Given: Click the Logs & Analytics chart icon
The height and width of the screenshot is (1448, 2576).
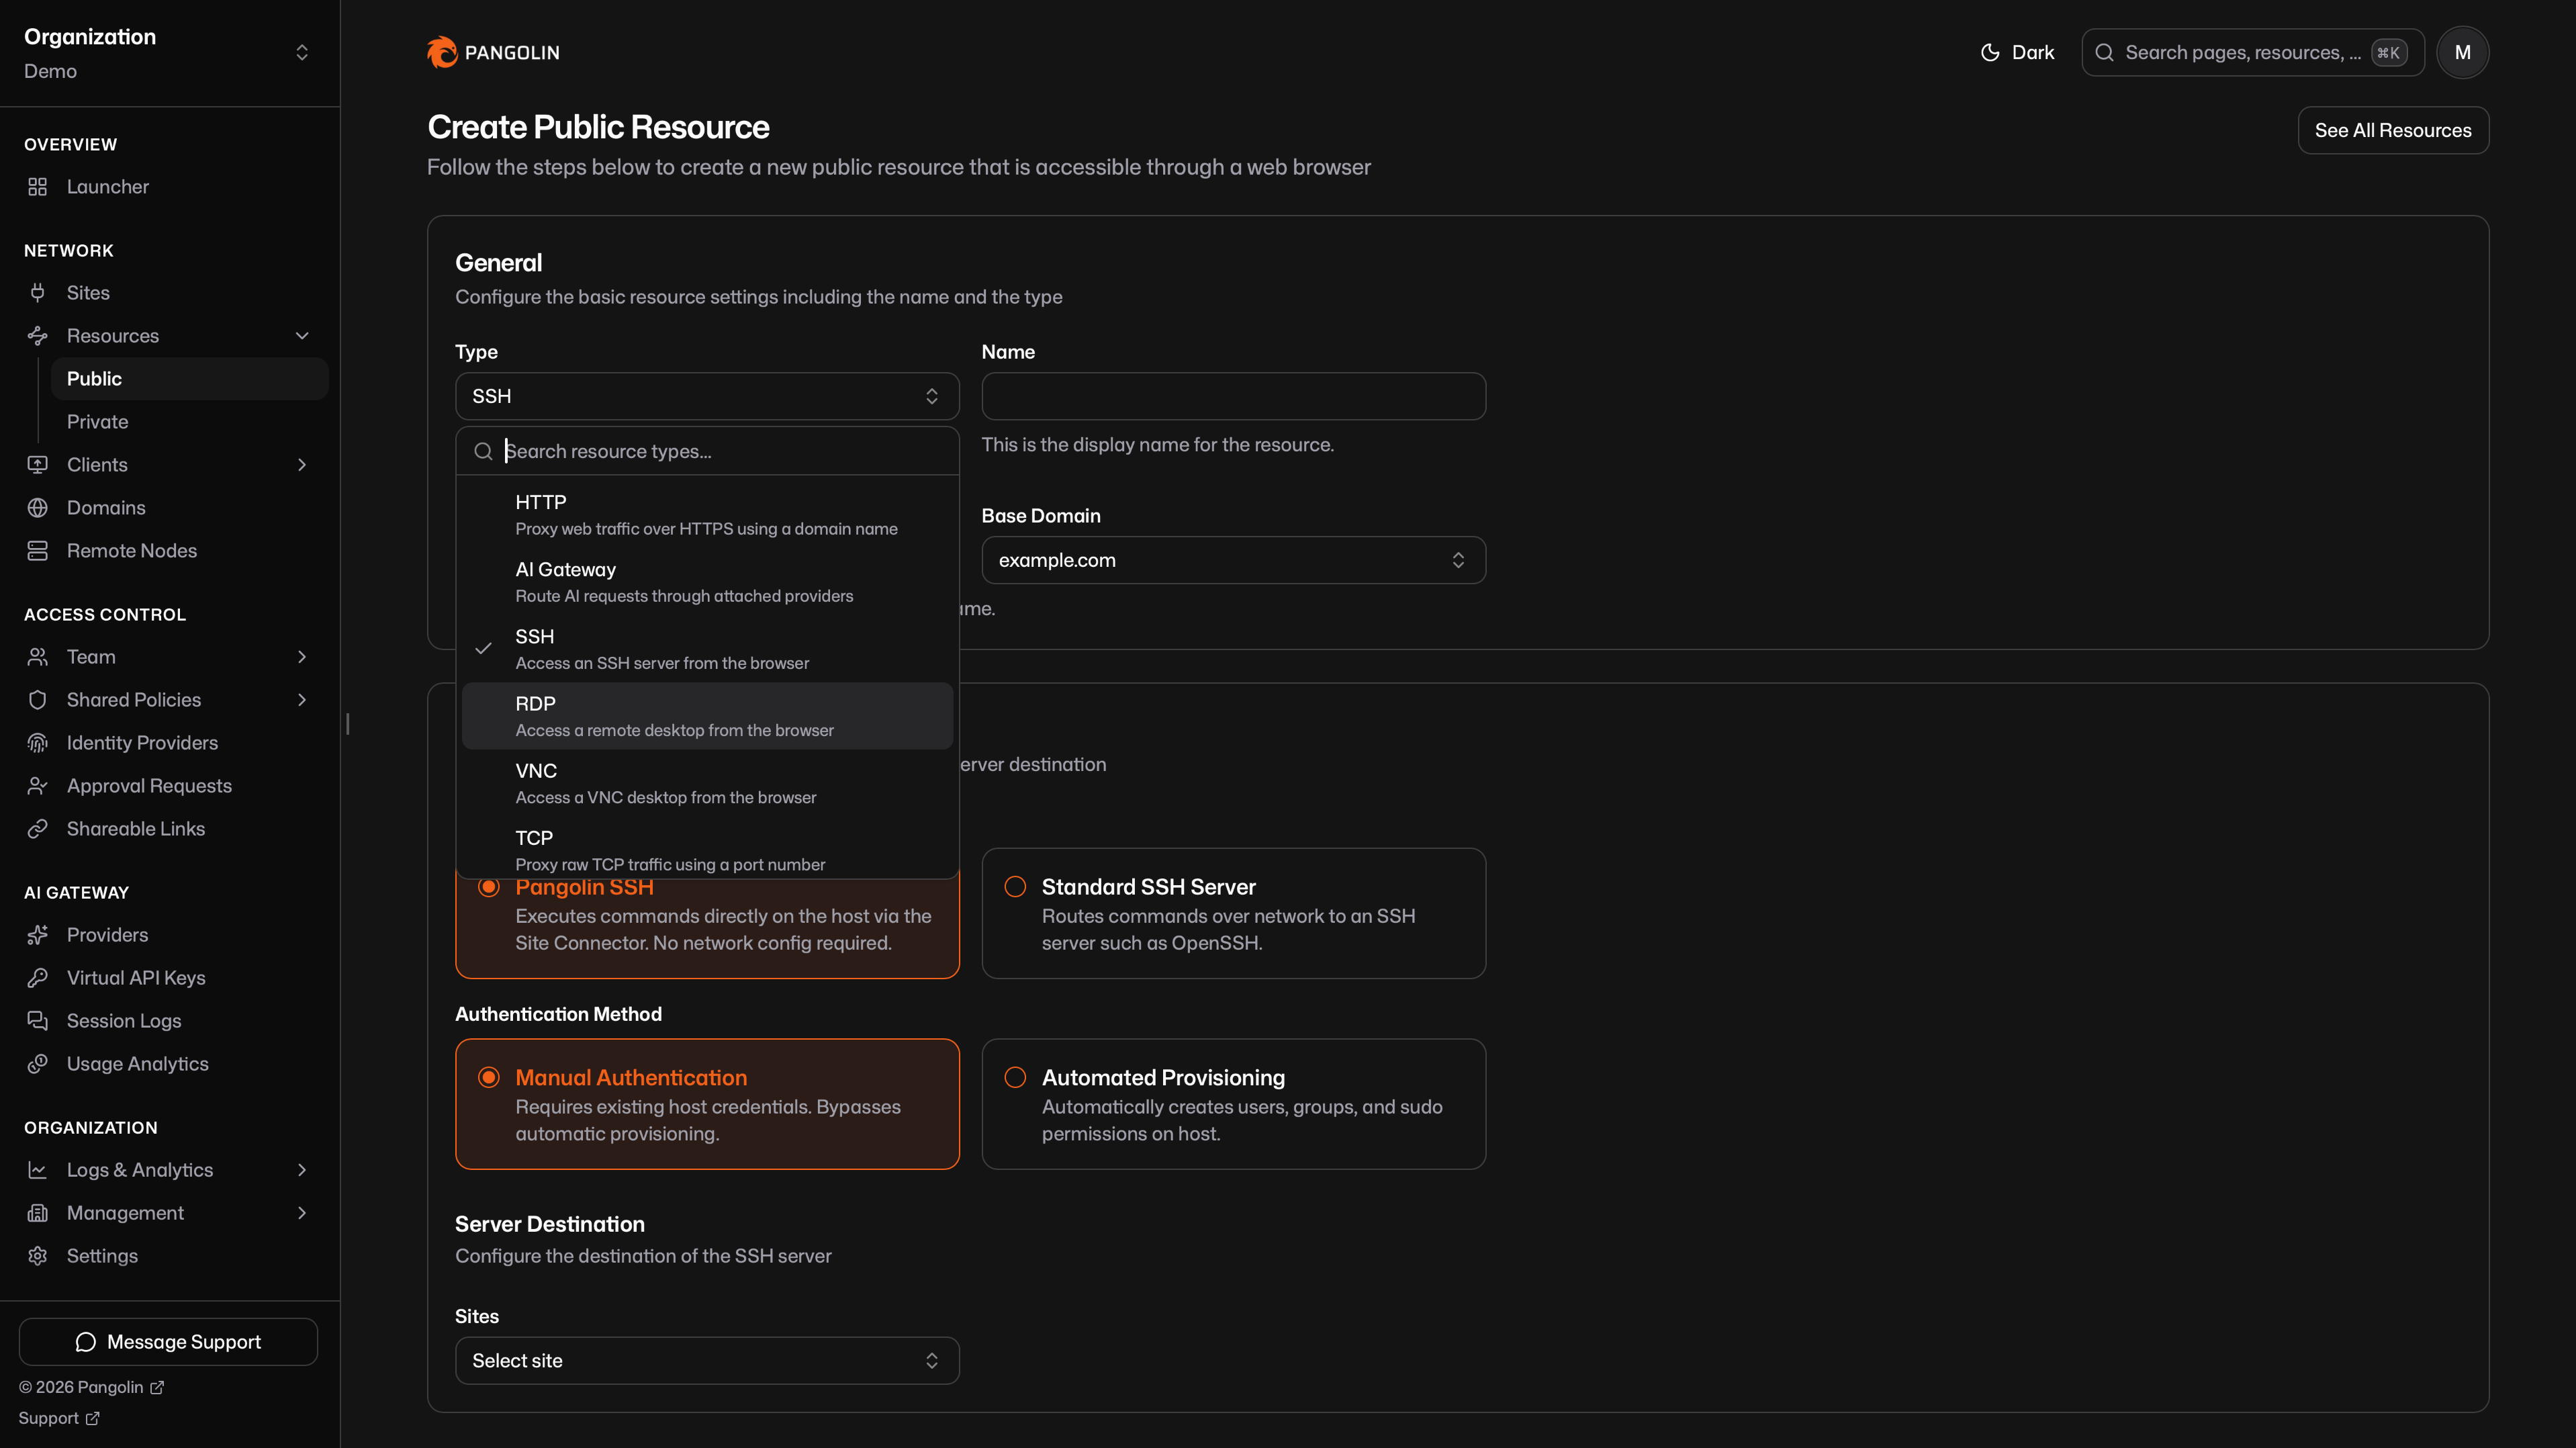Looking at the screenshot, I should pos(37,1170).
